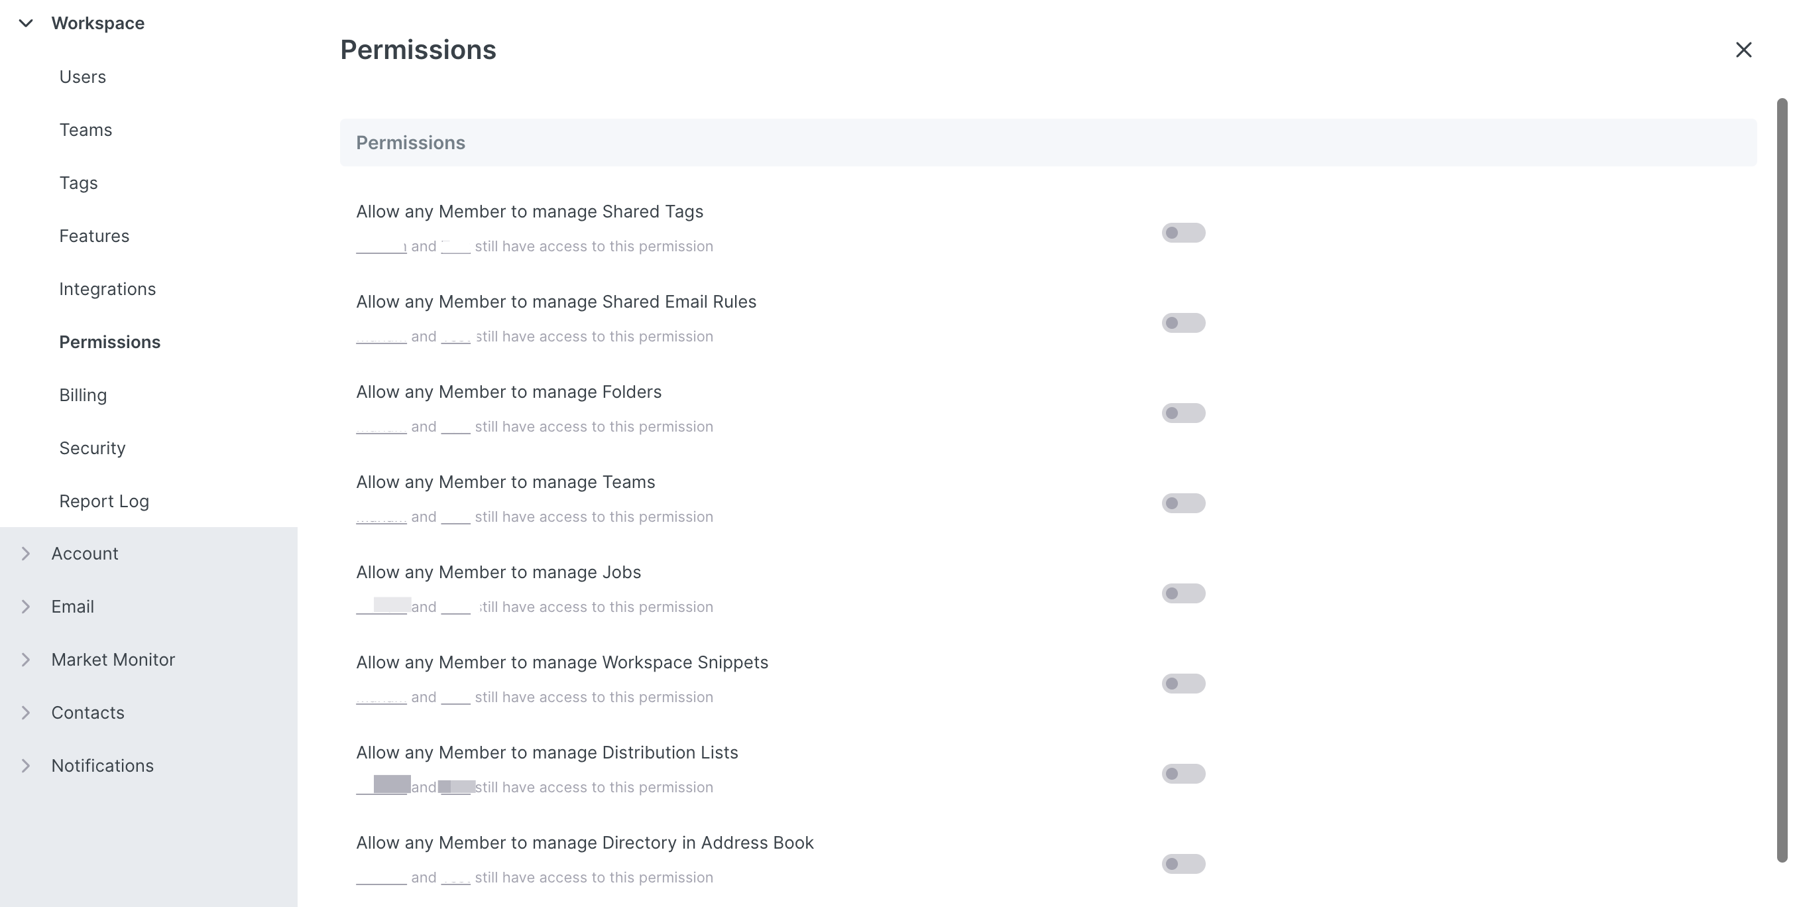Screen dimensions: 1795x907
Task: Open the Report Log page
Action: coord(104,501)
